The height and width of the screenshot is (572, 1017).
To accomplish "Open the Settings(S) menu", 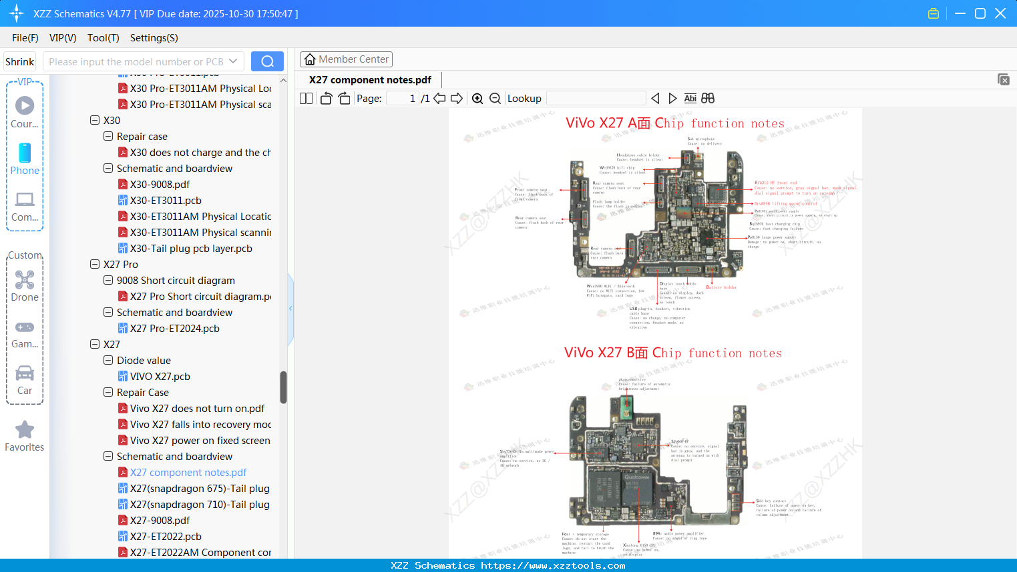I will point(154,37).
